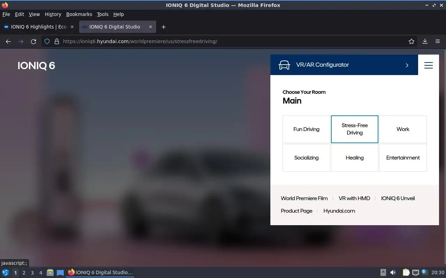Click the tracking protection shield icon
The height and width of the screenshot is (278, 446).
click(x=47, y=41)
